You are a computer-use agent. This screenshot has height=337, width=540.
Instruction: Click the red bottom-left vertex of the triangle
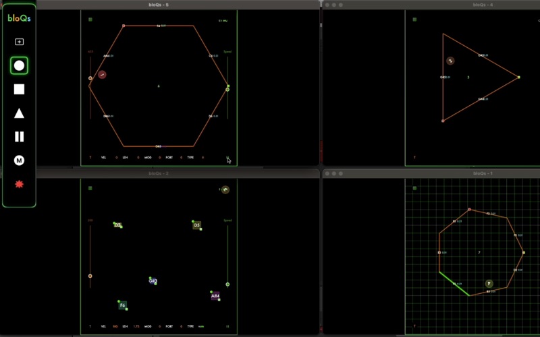(443, 121)
